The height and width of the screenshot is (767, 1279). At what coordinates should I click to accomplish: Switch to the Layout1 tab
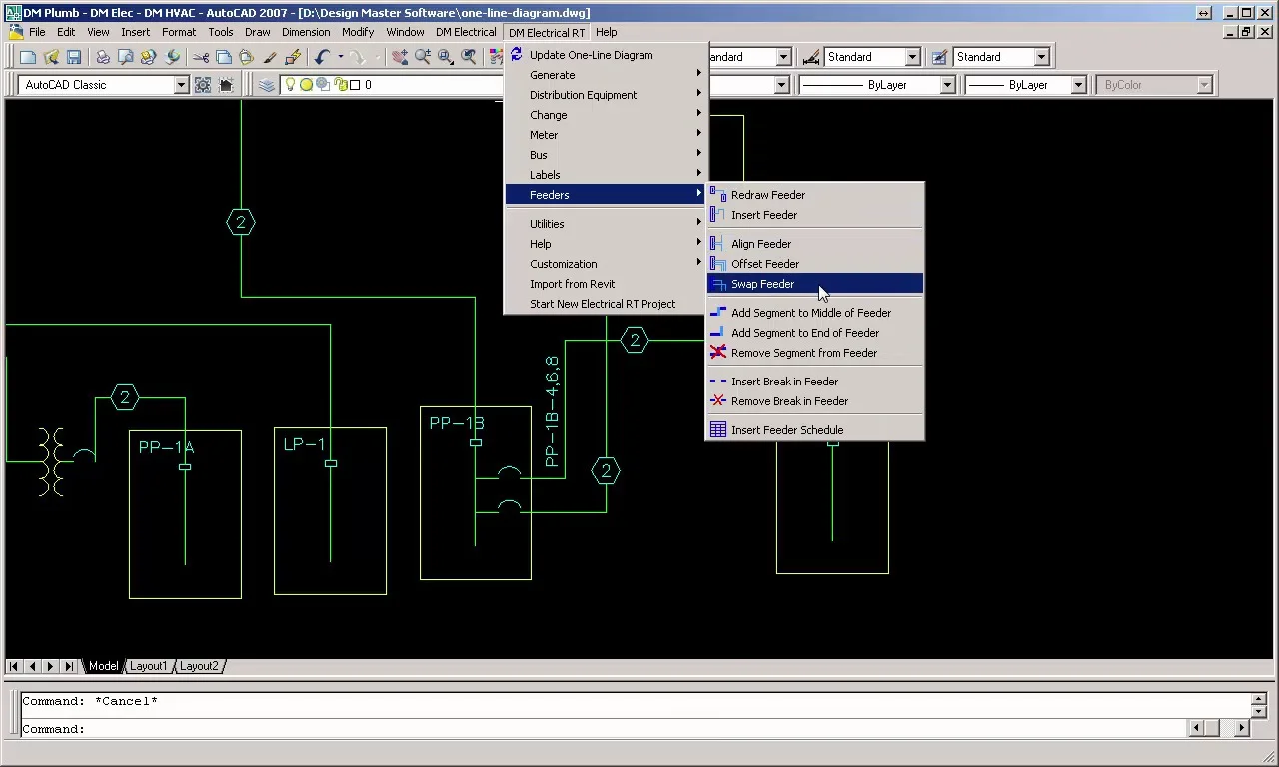[x=149, y=666]
